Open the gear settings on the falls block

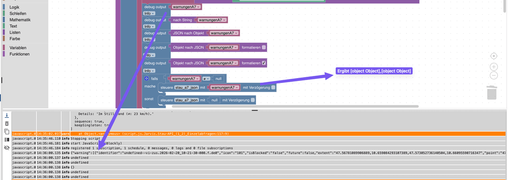[146, 78]
